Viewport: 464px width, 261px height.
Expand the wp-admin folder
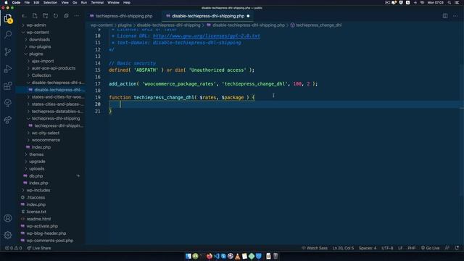[x=36, y=25]
